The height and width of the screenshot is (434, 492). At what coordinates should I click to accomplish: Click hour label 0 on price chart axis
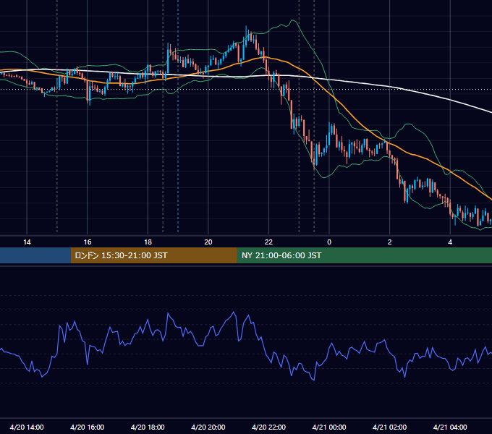point(329,242)
